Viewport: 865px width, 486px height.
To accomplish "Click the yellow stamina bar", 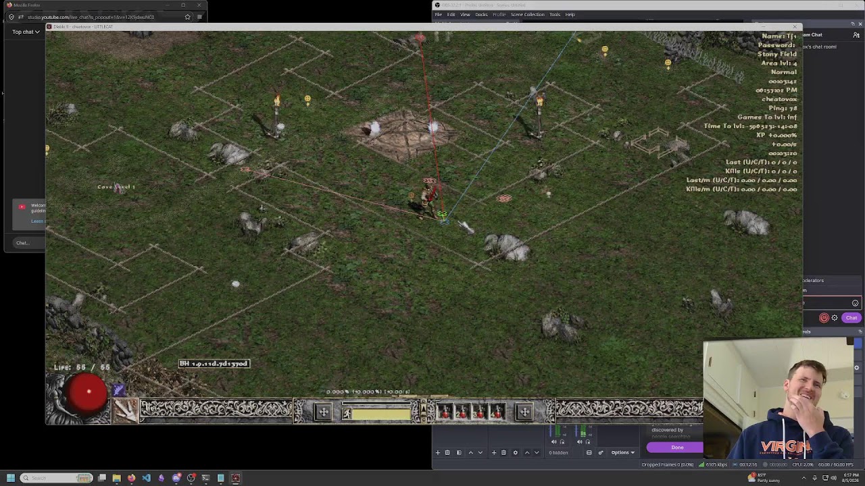I will [x=381, y=413].
